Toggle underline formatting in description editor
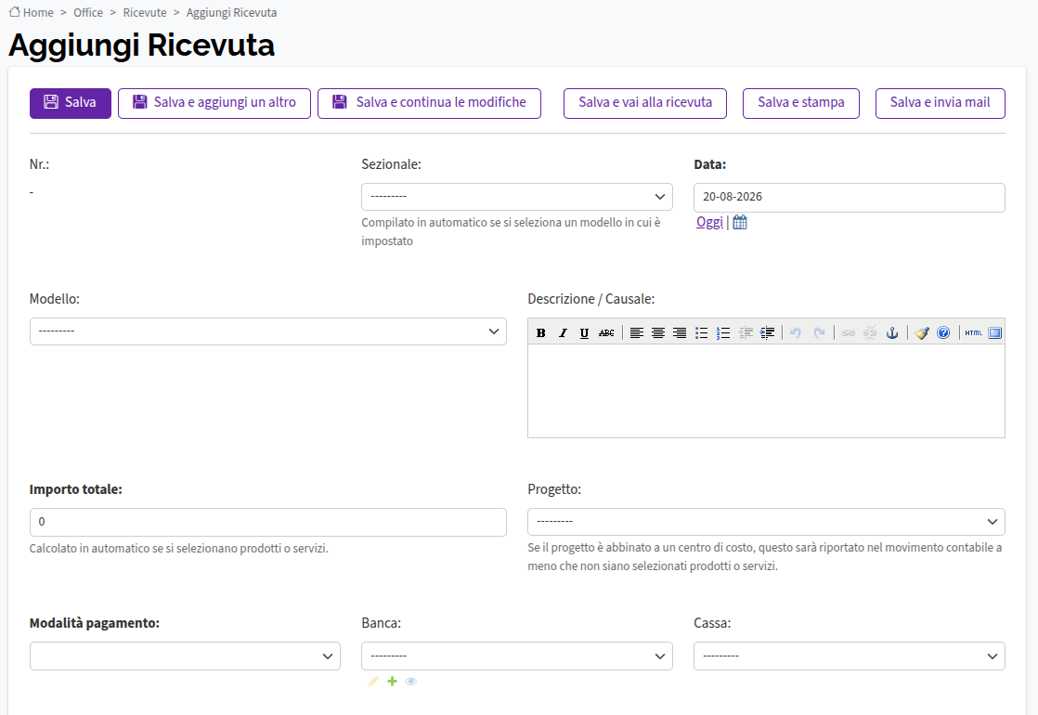This screenshot has width=1038, height=715. point(585,333)
